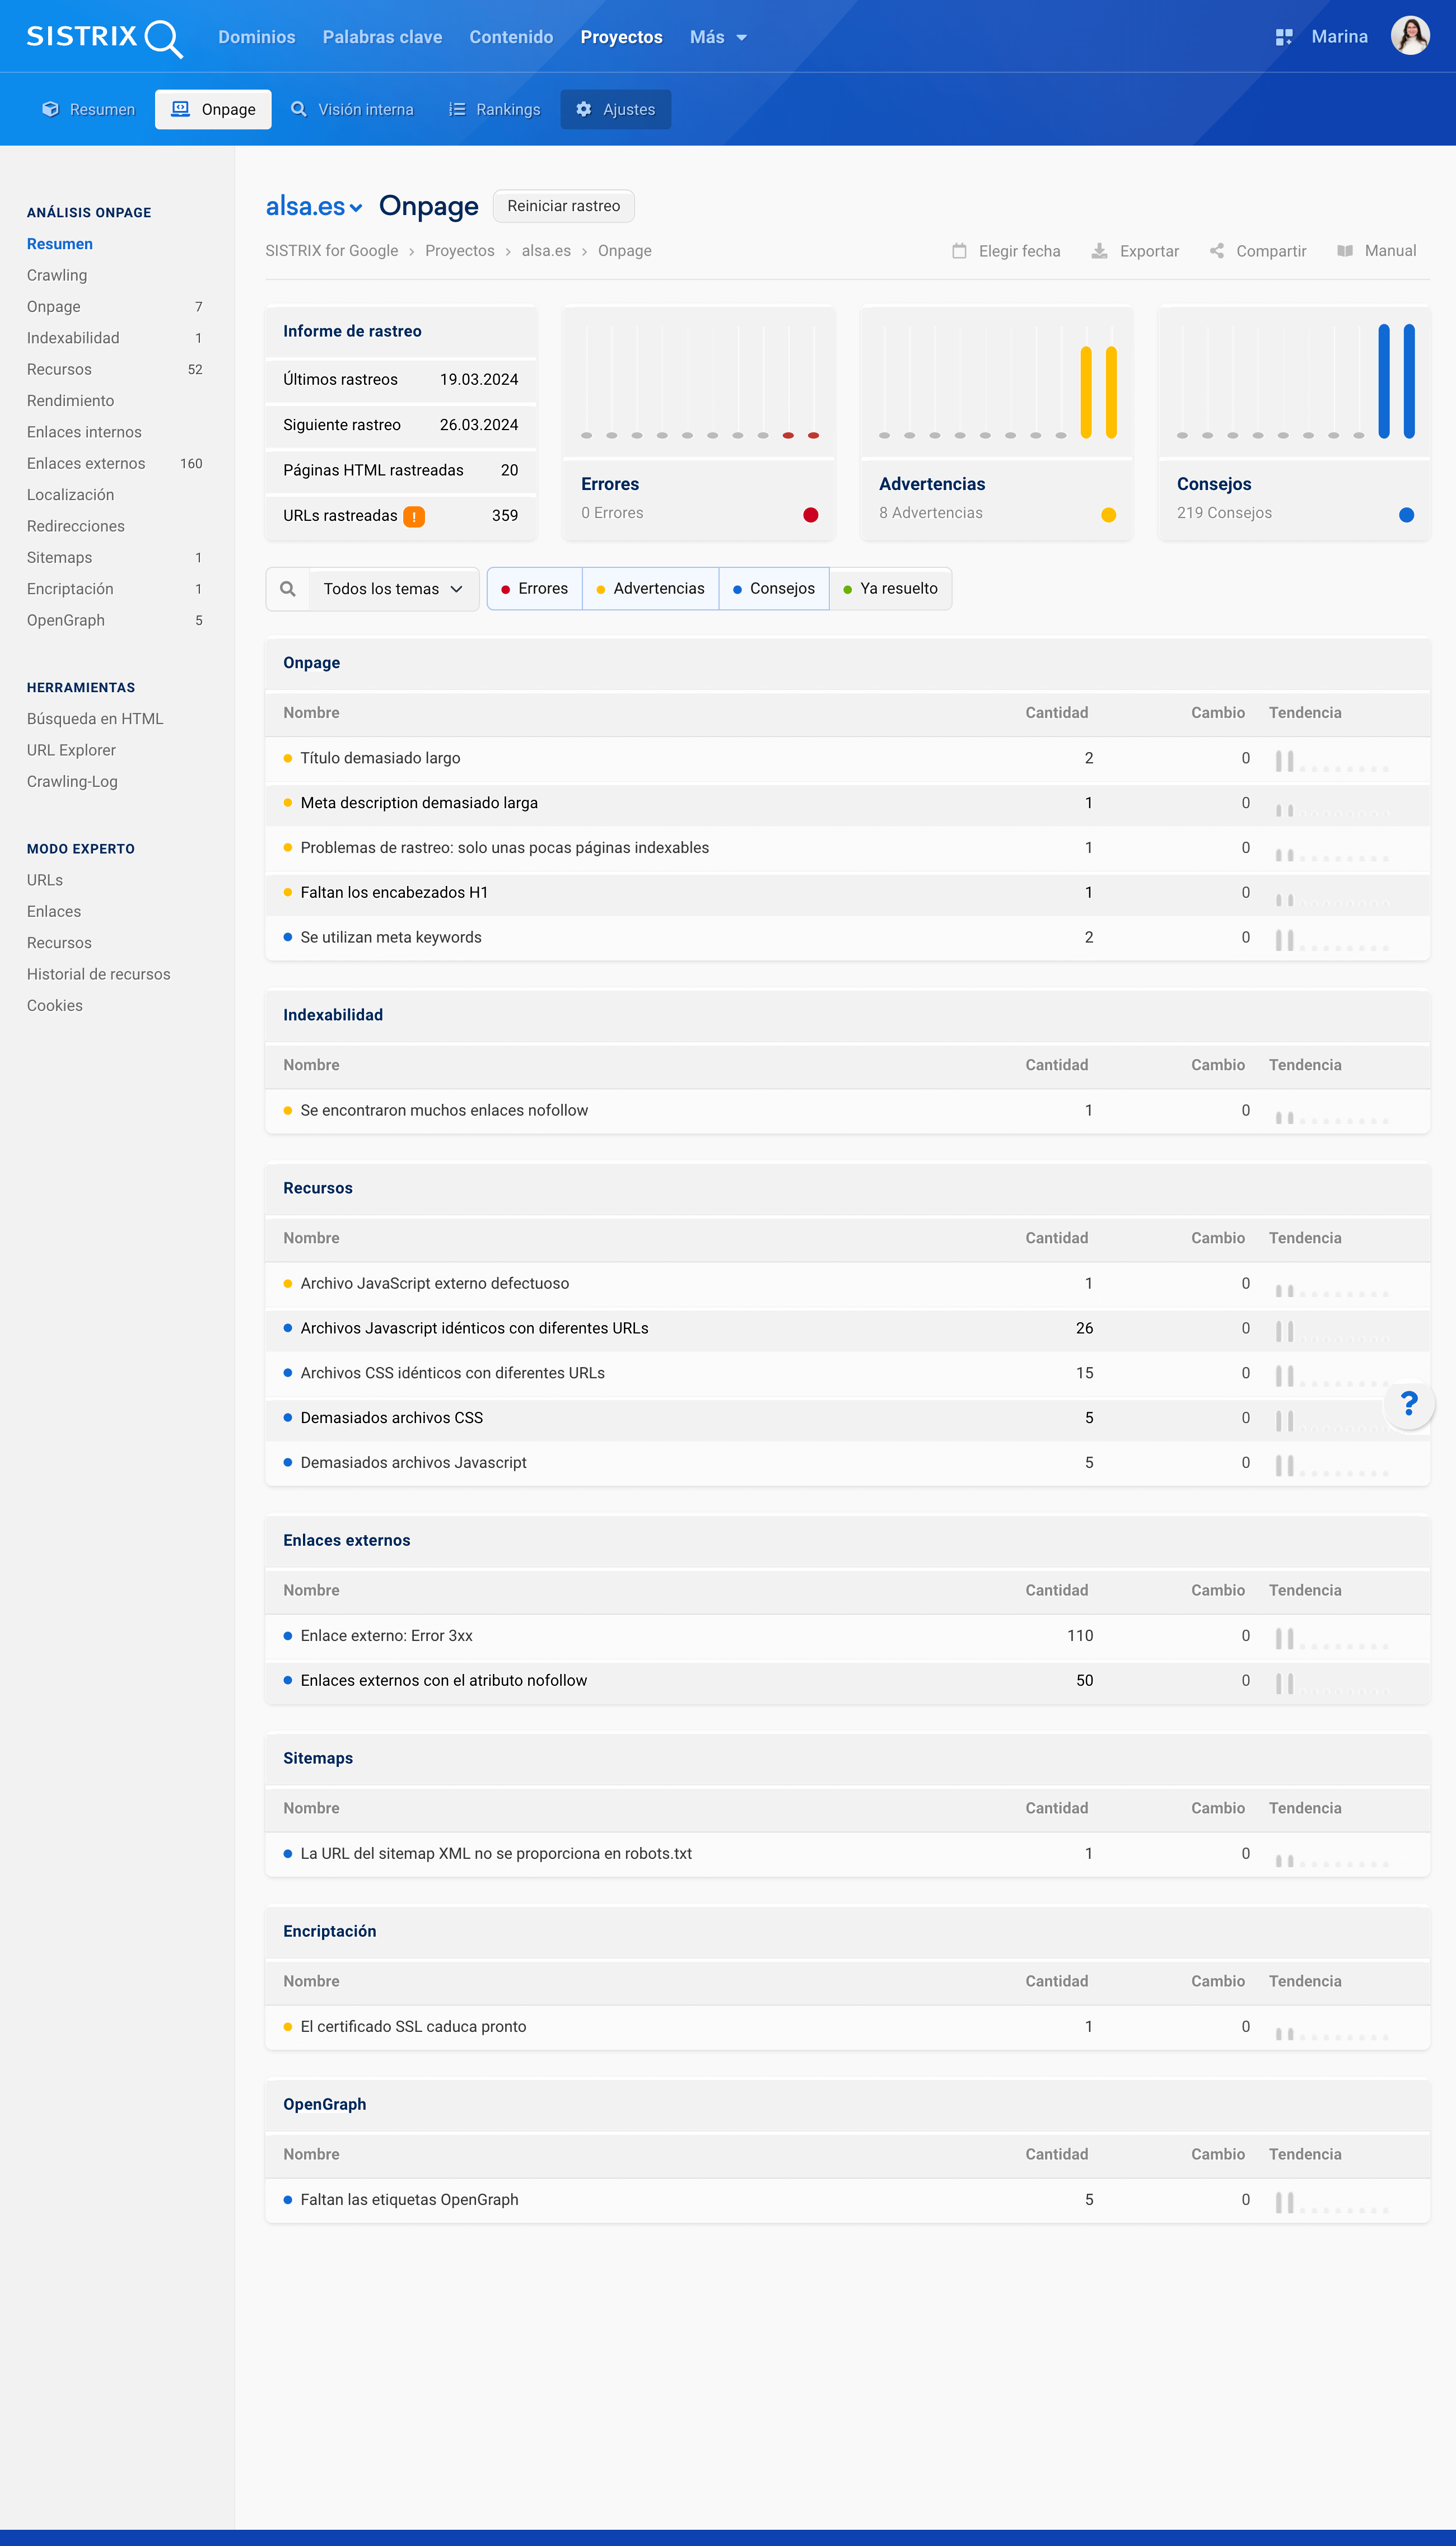Open the Todos los temas dropdown
Image resolution: width=1456 pixels, height=2546 pixels.
pyautogui.click(x=393, y=589)
